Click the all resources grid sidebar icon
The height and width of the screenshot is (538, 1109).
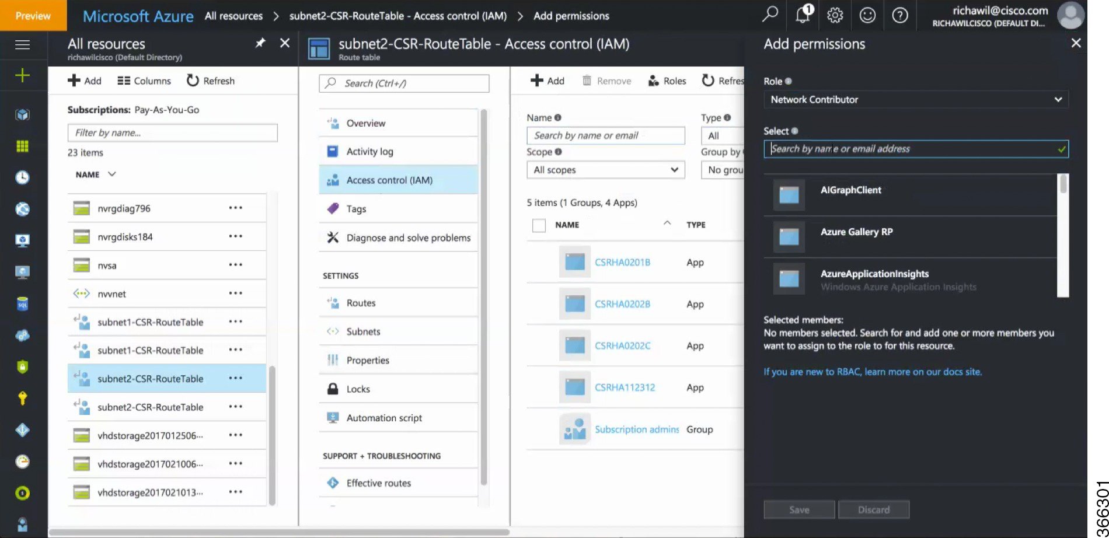(22, 146)
